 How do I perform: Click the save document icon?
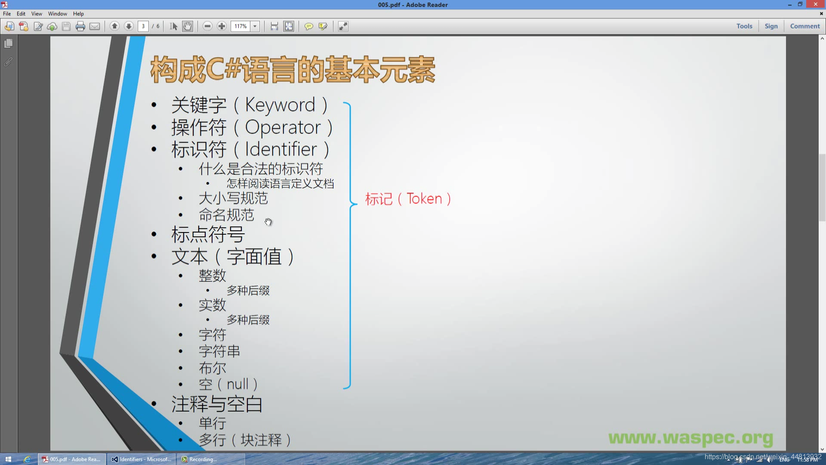pos(66,25)
